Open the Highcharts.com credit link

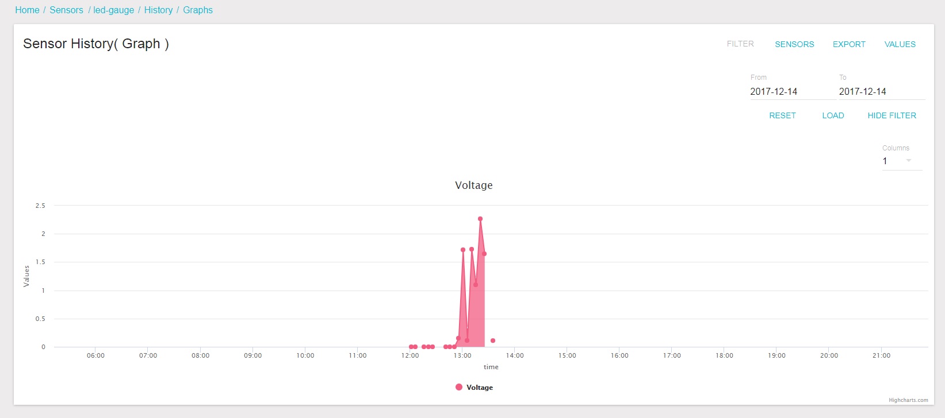908,400
